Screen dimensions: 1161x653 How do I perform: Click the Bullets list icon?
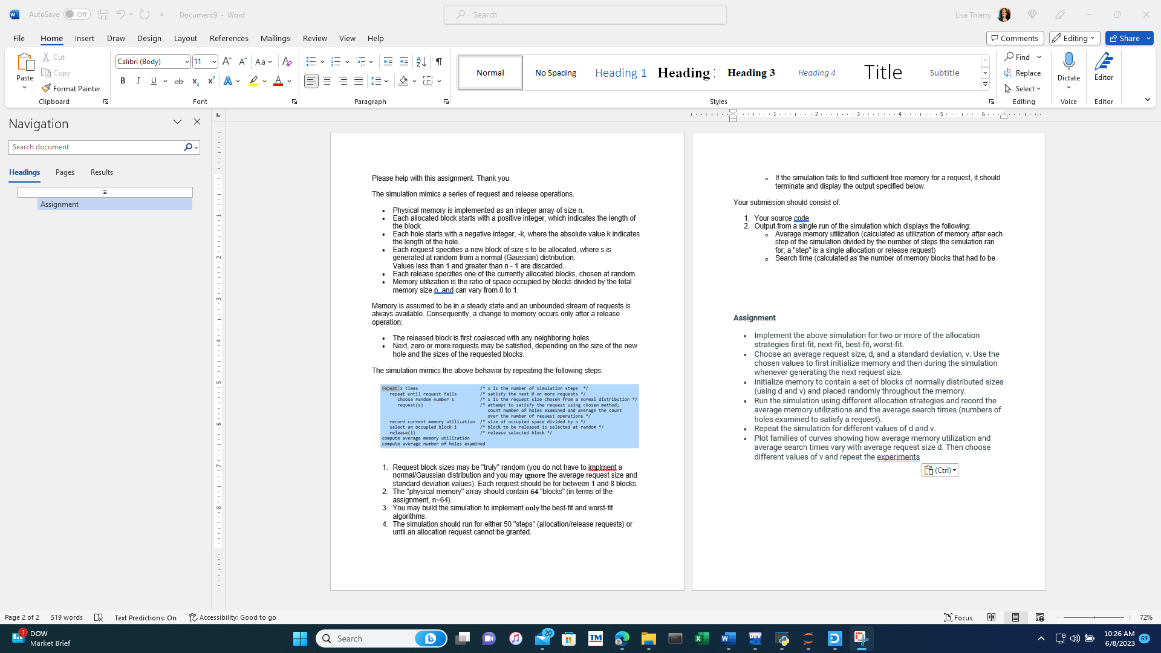(312, 62)
